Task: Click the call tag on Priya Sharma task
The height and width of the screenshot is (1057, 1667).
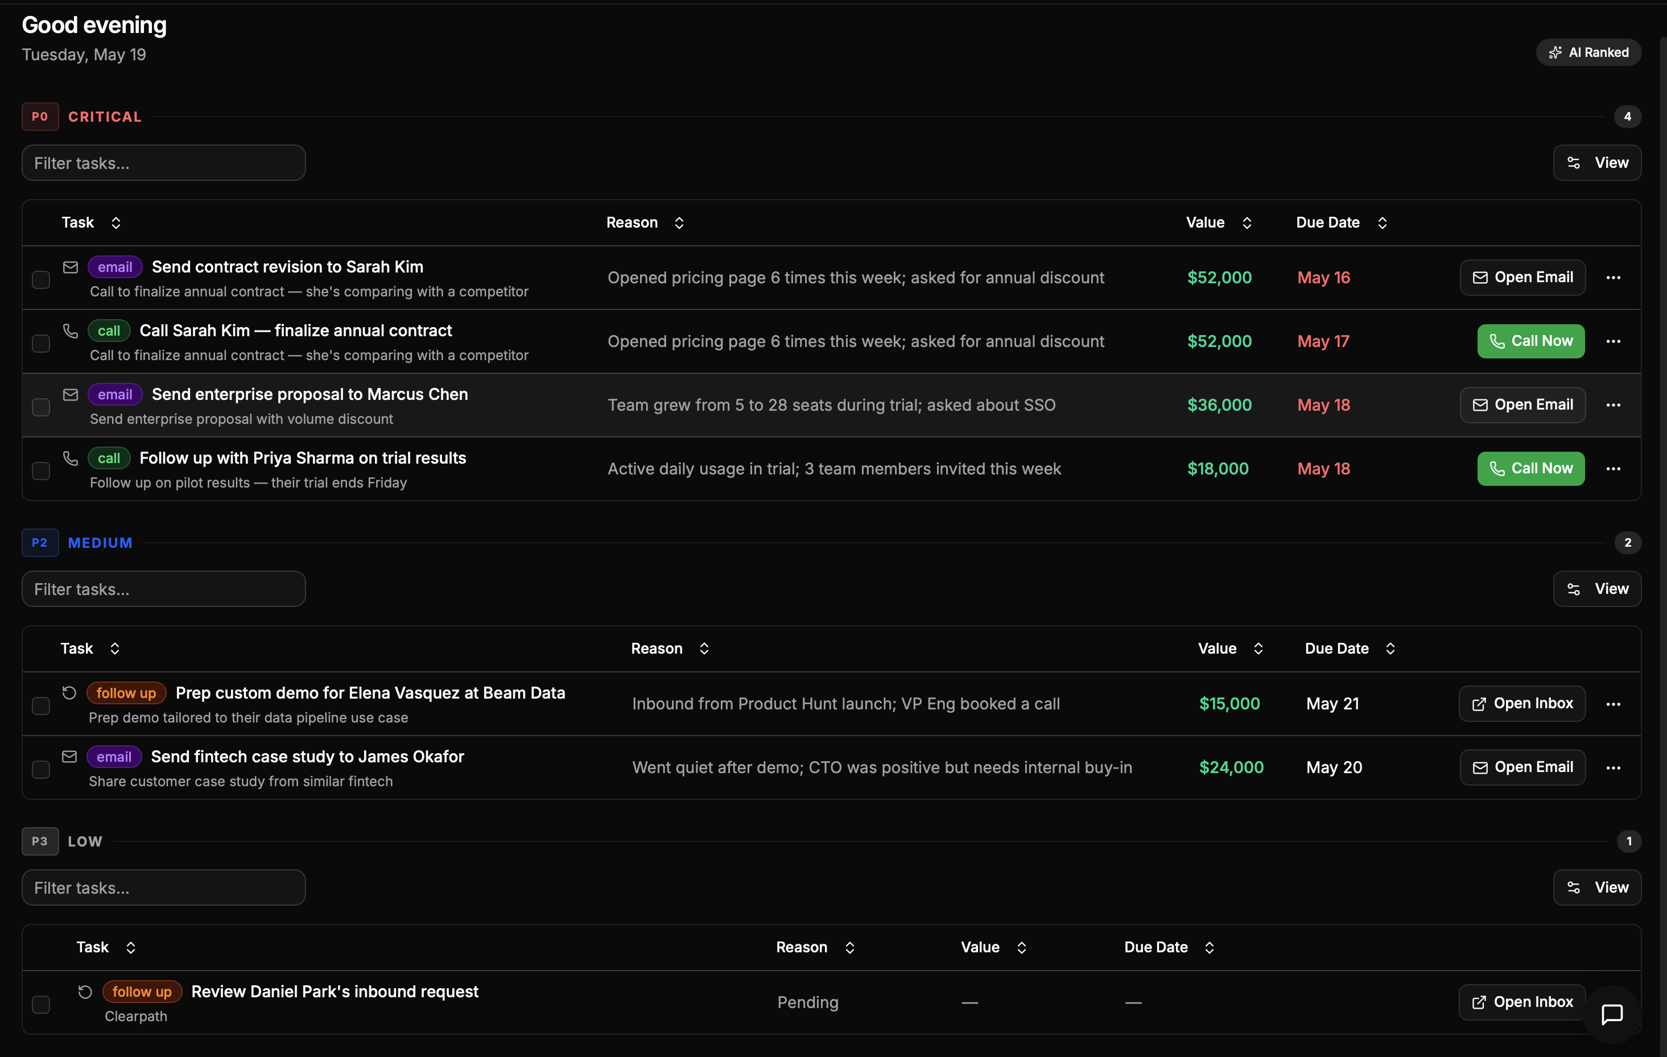Action: click(109, 458)
